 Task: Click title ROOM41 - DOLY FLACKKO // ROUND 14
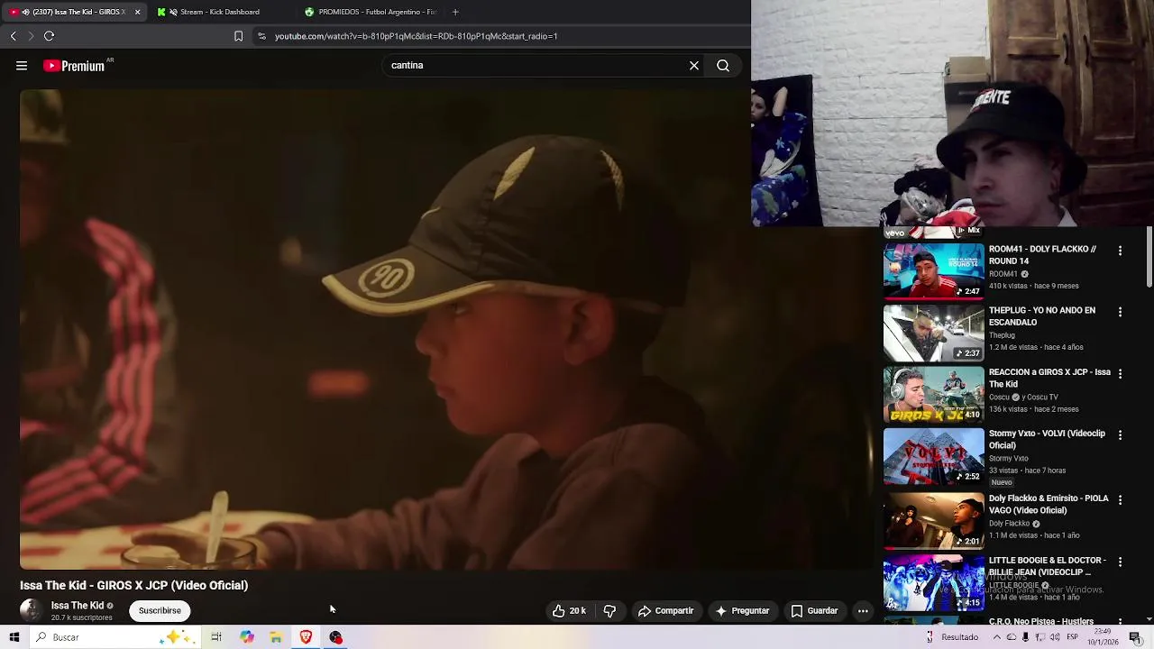[x=1042, y=255]
